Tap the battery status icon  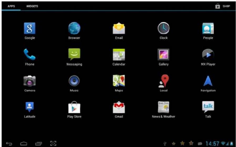click(231, 144)
